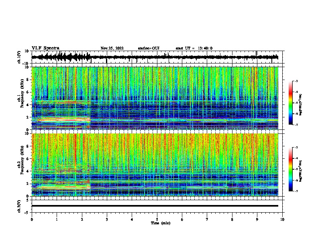Click the ch.1 color scale bar
This screenshot has height=246, width=318.
(290, 103)
